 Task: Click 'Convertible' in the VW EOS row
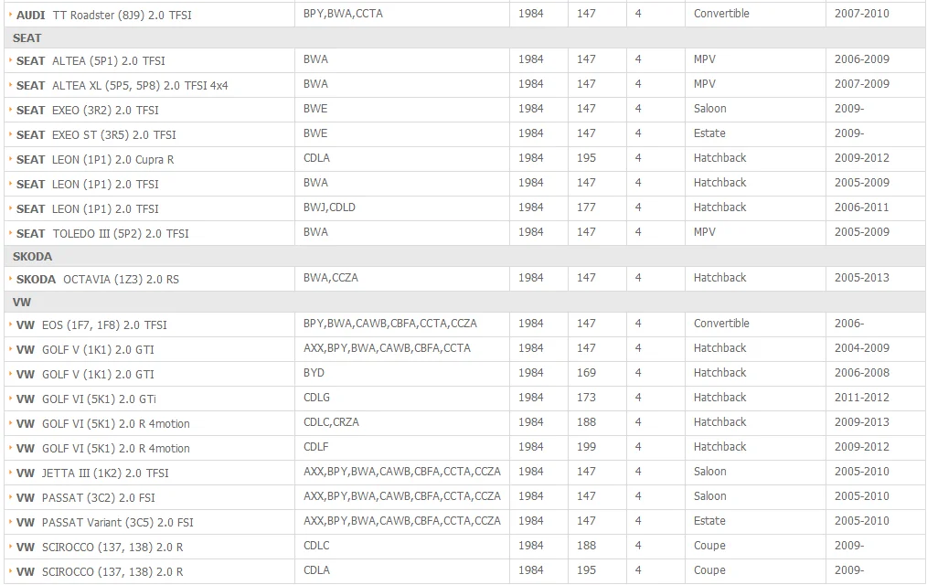[721, 324]
